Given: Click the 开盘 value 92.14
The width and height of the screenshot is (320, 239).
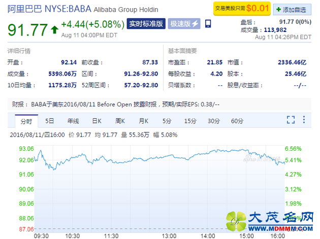Looking at the screenshot, I should click(69, 62).
